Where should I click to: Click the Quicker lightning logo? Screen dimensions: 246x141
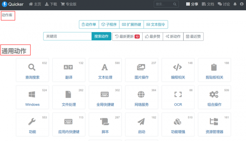click(x=5, y=4)
